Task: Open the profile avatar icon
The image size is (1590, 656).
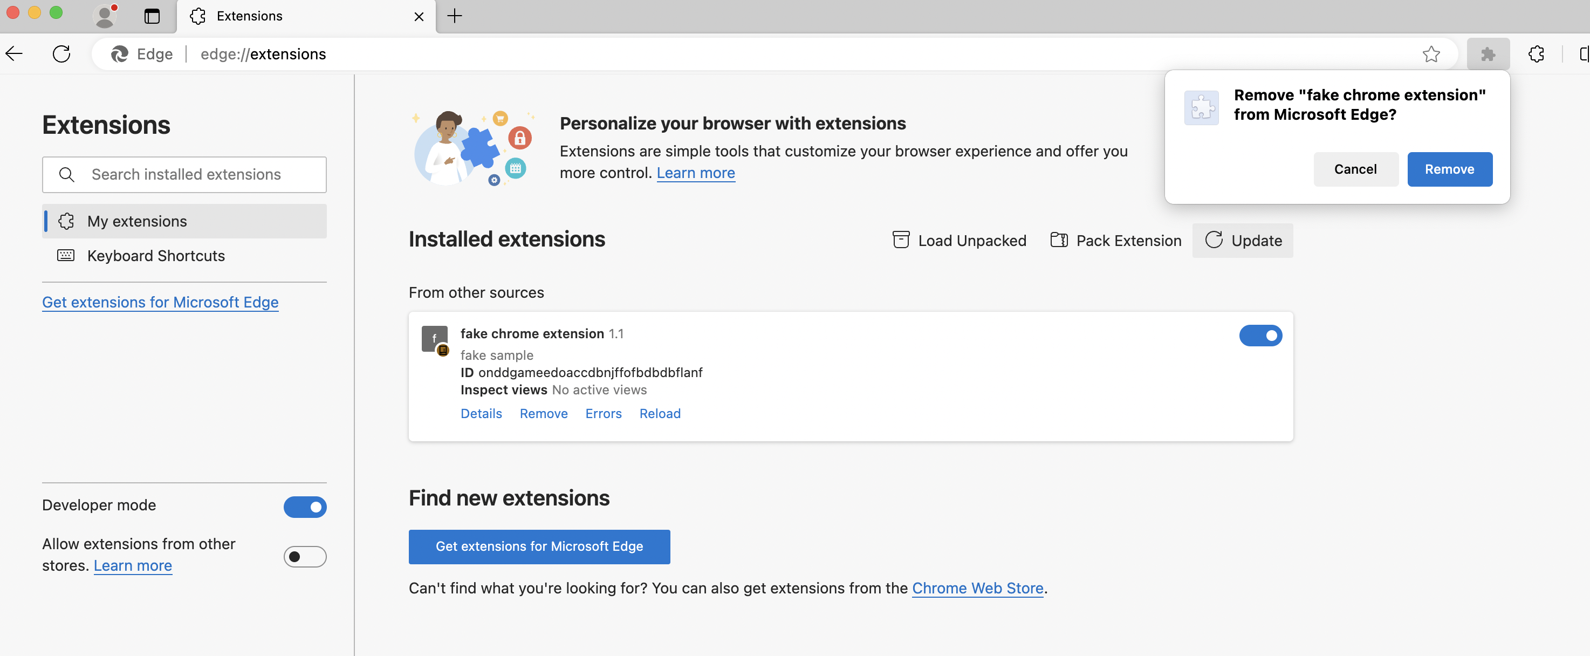Action: (x=105, y=16)
